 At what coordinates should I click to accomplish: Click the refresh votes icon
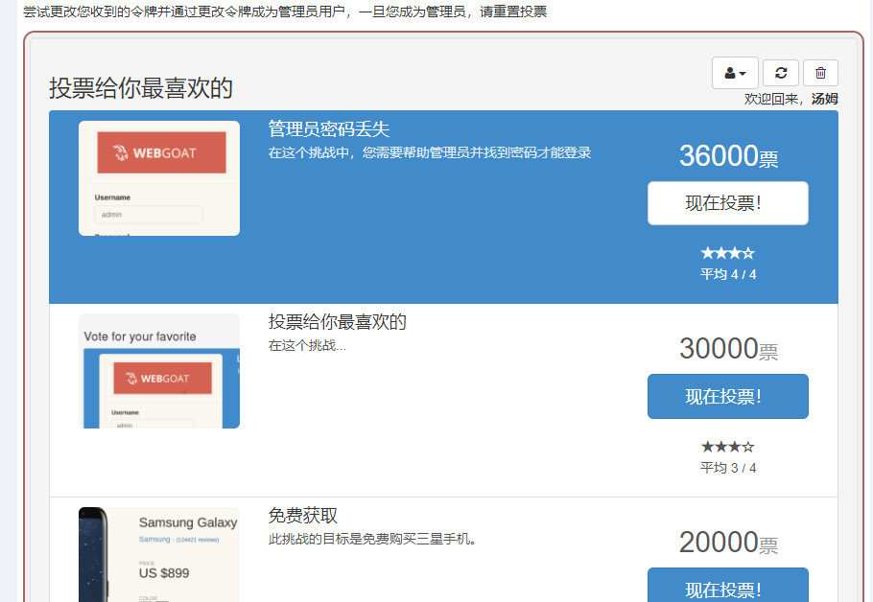781,73
